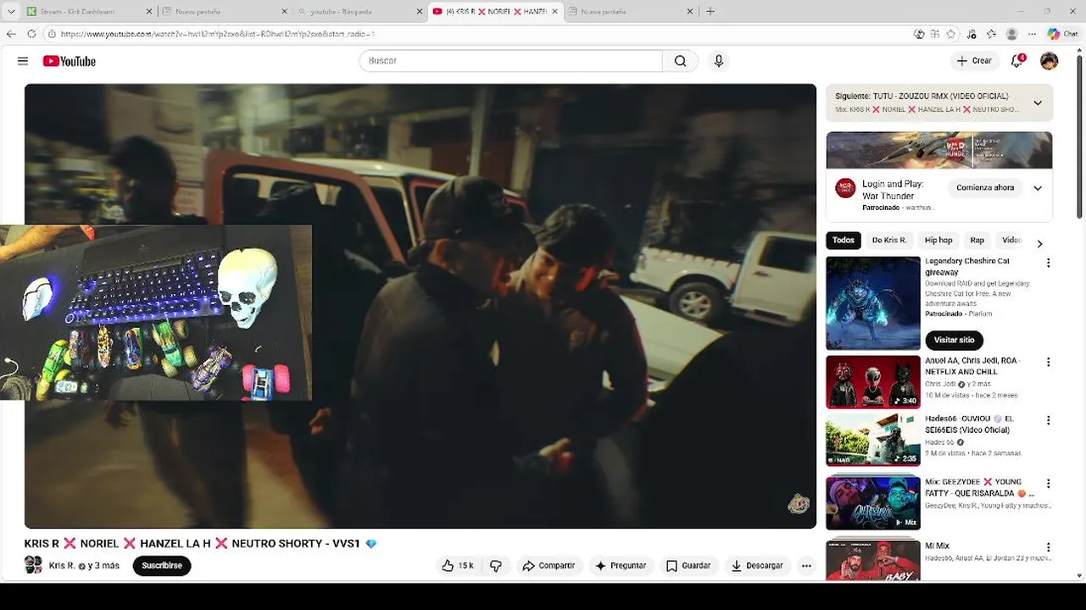The width and height of the screenshot is (1086, 610).
Task: Click the Visitar sitio button
Action: point(954,340)
